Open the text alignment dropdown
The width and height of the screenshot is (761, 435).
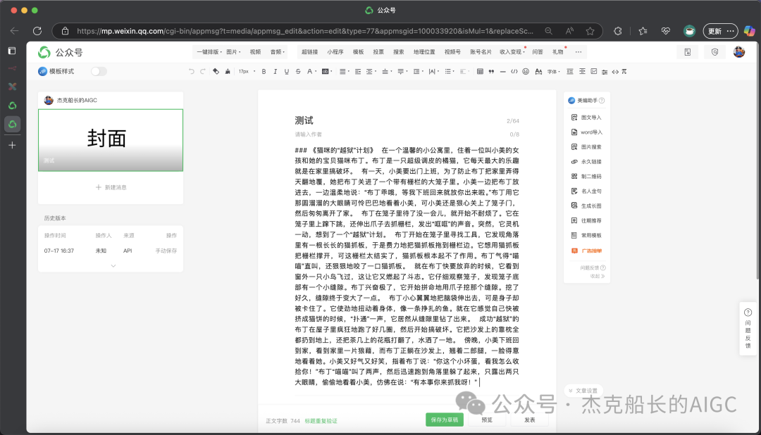(x=344, y=71)
